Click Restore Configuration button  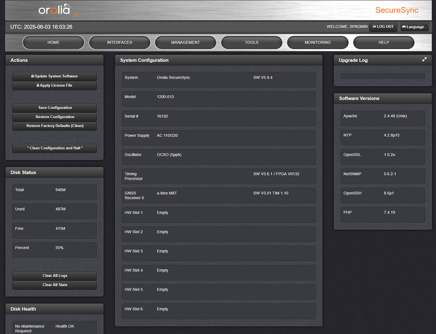pyautogui.click(x=54, y=117)
